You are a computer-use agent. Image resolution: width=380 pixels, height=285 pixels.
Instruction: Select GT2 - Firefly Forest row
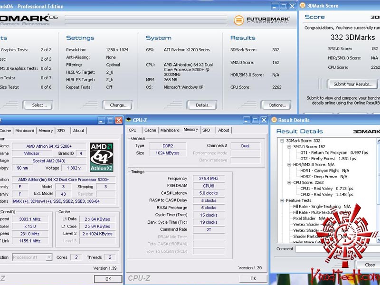[x=328, y=159]
